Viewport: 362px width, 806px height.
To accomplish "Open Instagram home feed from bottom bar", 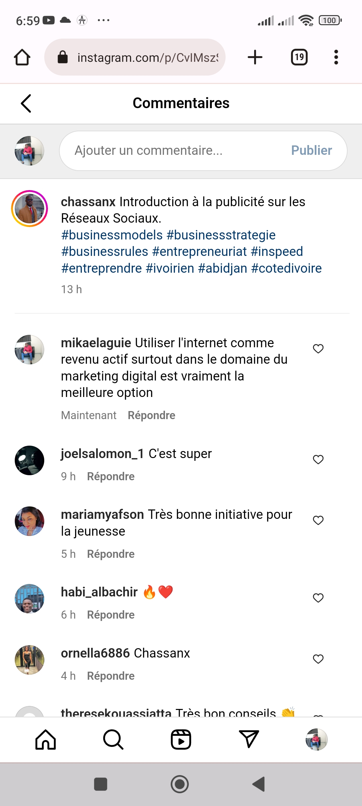I will (x=46, y=740).
